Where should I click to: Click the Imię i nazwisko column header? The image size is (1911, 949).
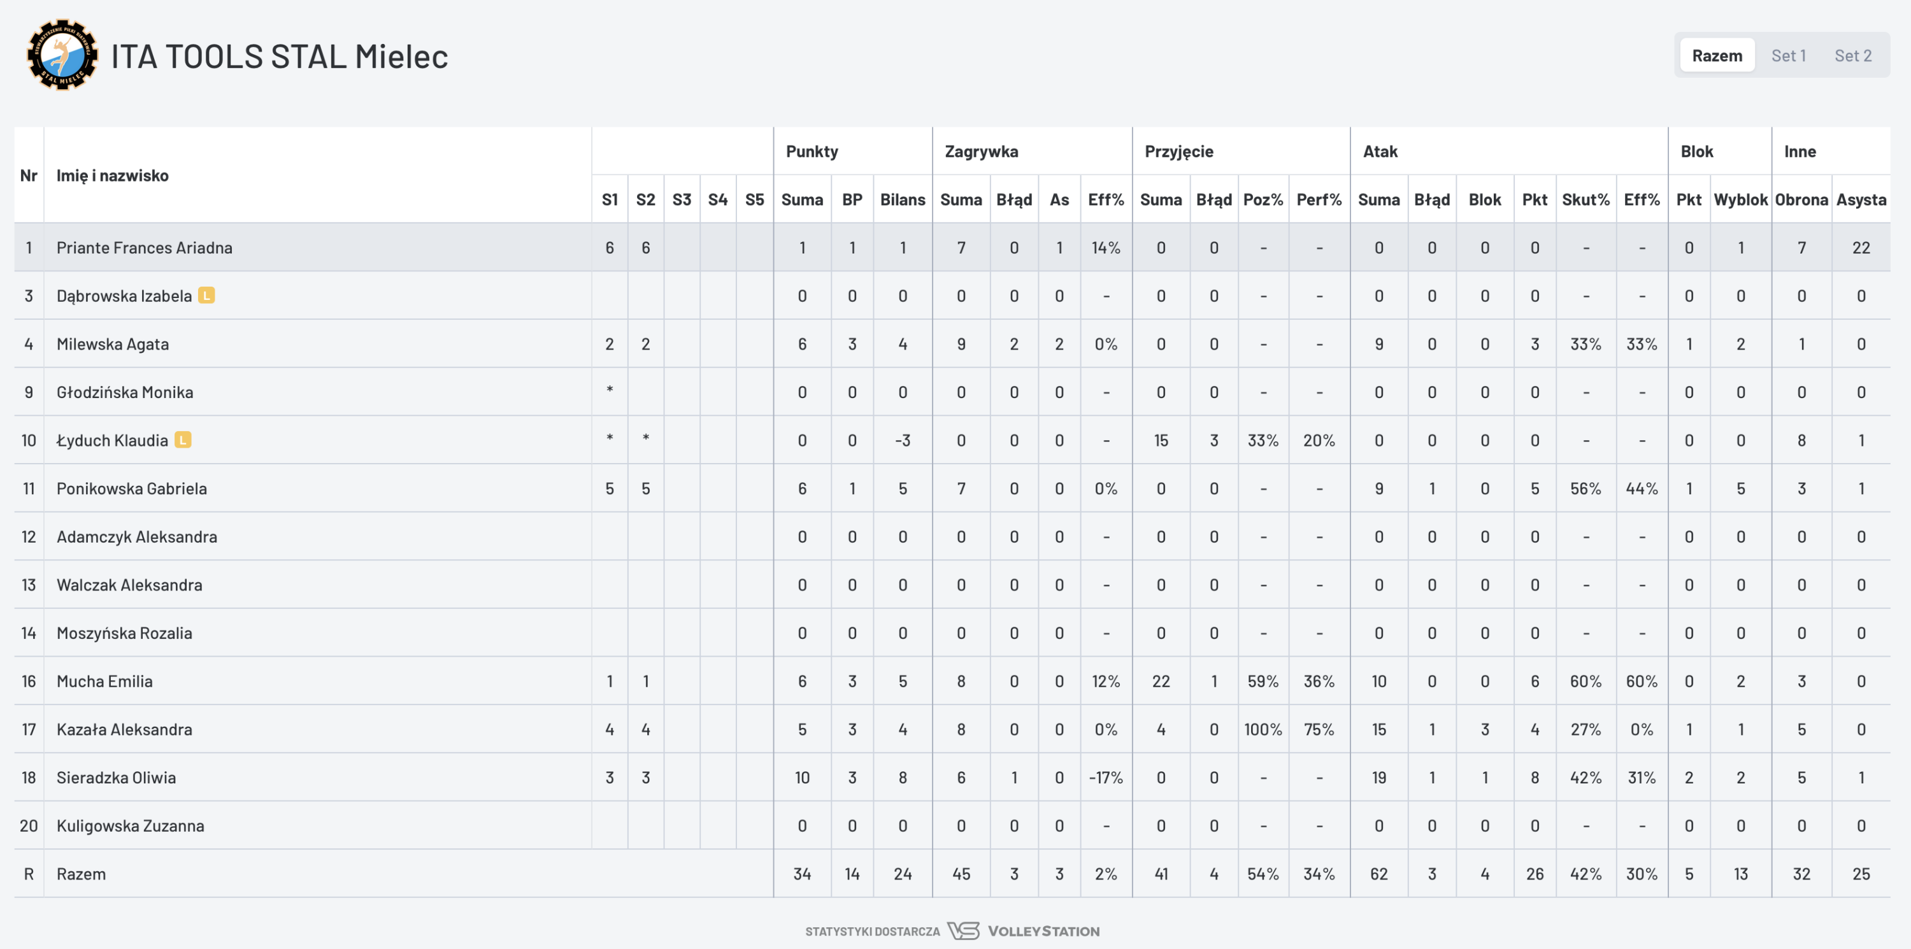pos(113,175)
